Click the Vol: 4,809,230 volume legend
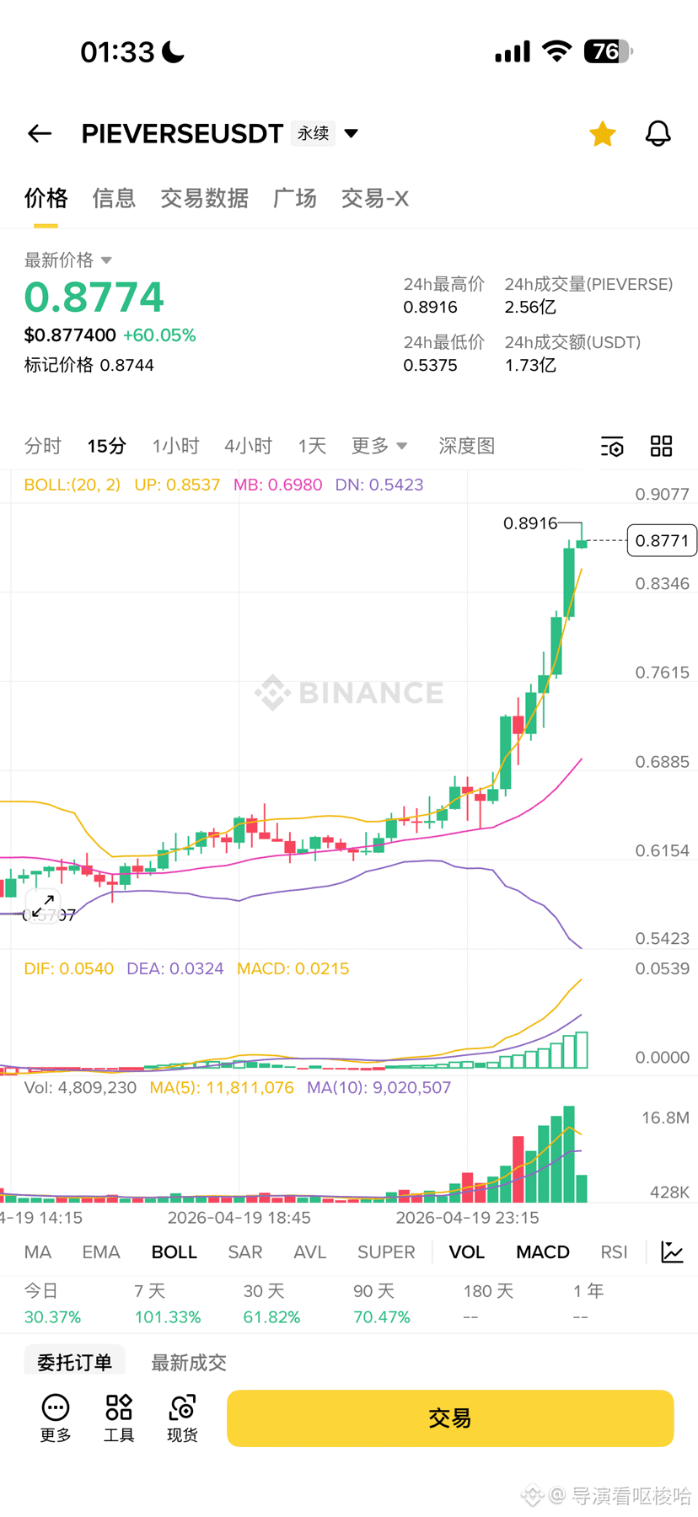The width and height of the screenshot is (698, 1517). coord(80,1087)
